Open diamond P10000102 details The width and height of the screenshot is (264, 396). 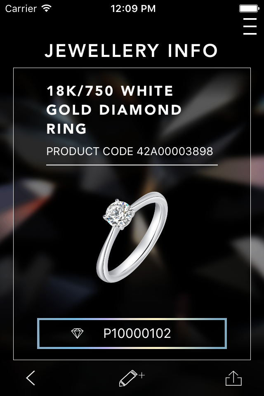pos(132,333)
